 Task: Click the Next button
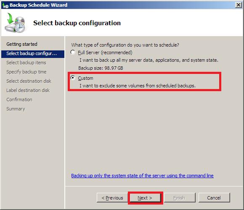point(145,198)
